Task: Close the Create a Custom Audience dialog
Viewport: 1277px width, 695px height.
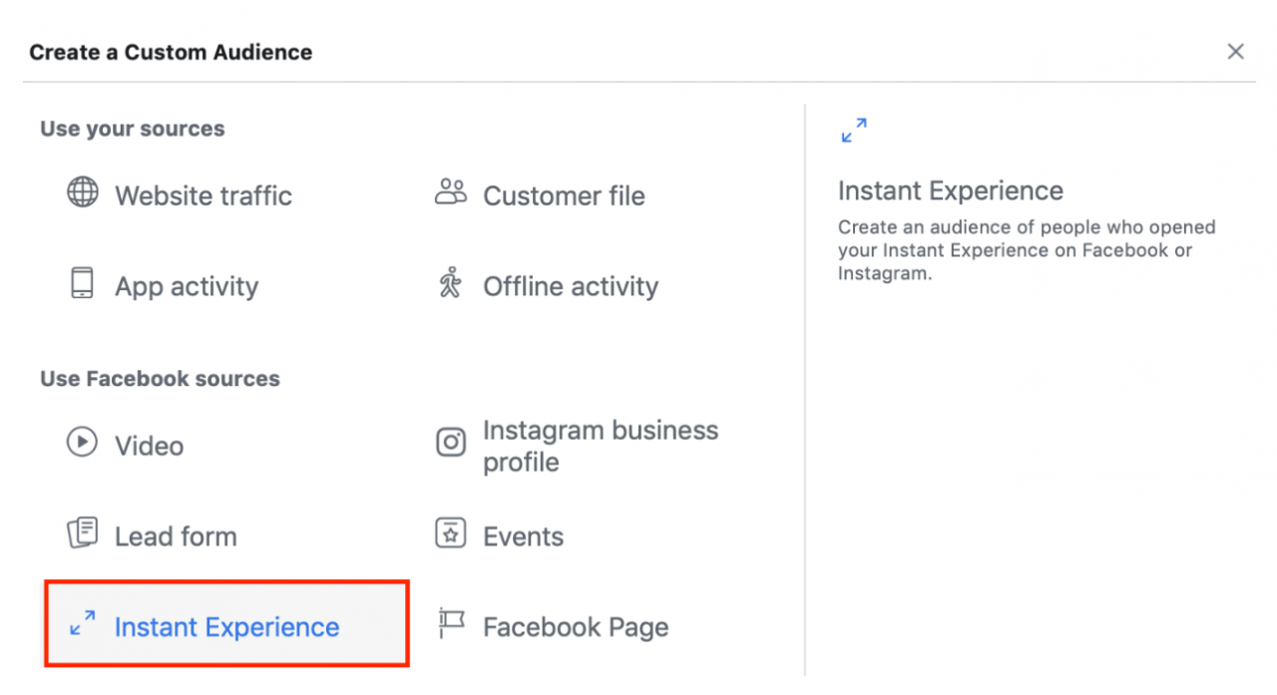Action: coord(1235,52)
